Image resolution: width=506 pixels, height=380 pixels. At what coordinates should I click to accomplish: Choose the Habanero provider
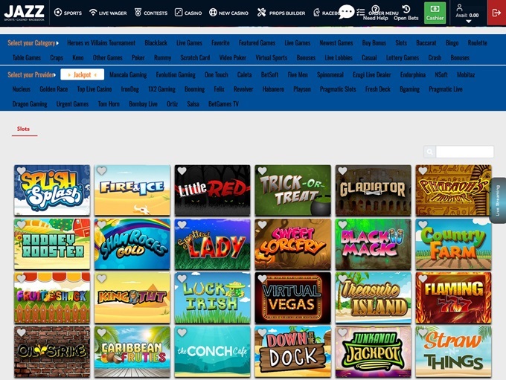[273, 89]
